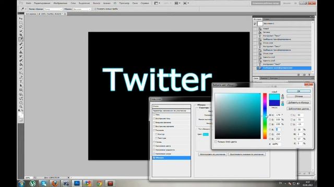Select the Zoom tool
334x187 pixels.
click(21, 107)
